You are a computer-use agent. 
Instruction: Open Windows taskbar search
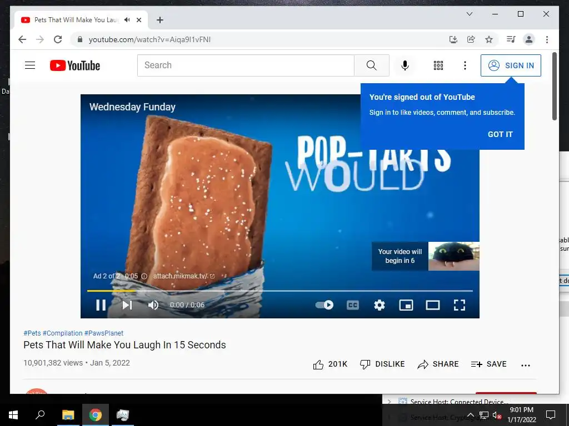click(40, 415)
